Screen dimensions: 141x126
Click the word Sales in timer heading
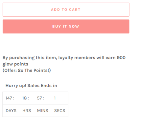pyautogui.click(x=34, y=86)
